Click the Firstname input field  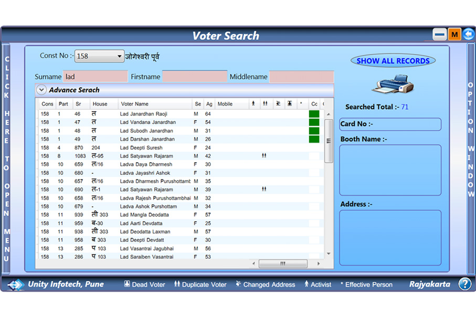click(x=194, y=77)
